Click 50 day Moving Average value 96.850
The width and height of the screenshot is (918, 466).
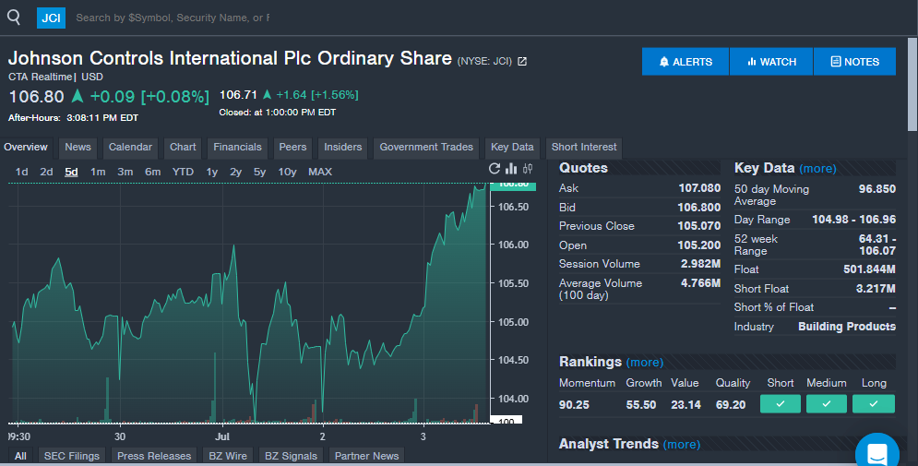pyautogui.click(x=877, y=189)
